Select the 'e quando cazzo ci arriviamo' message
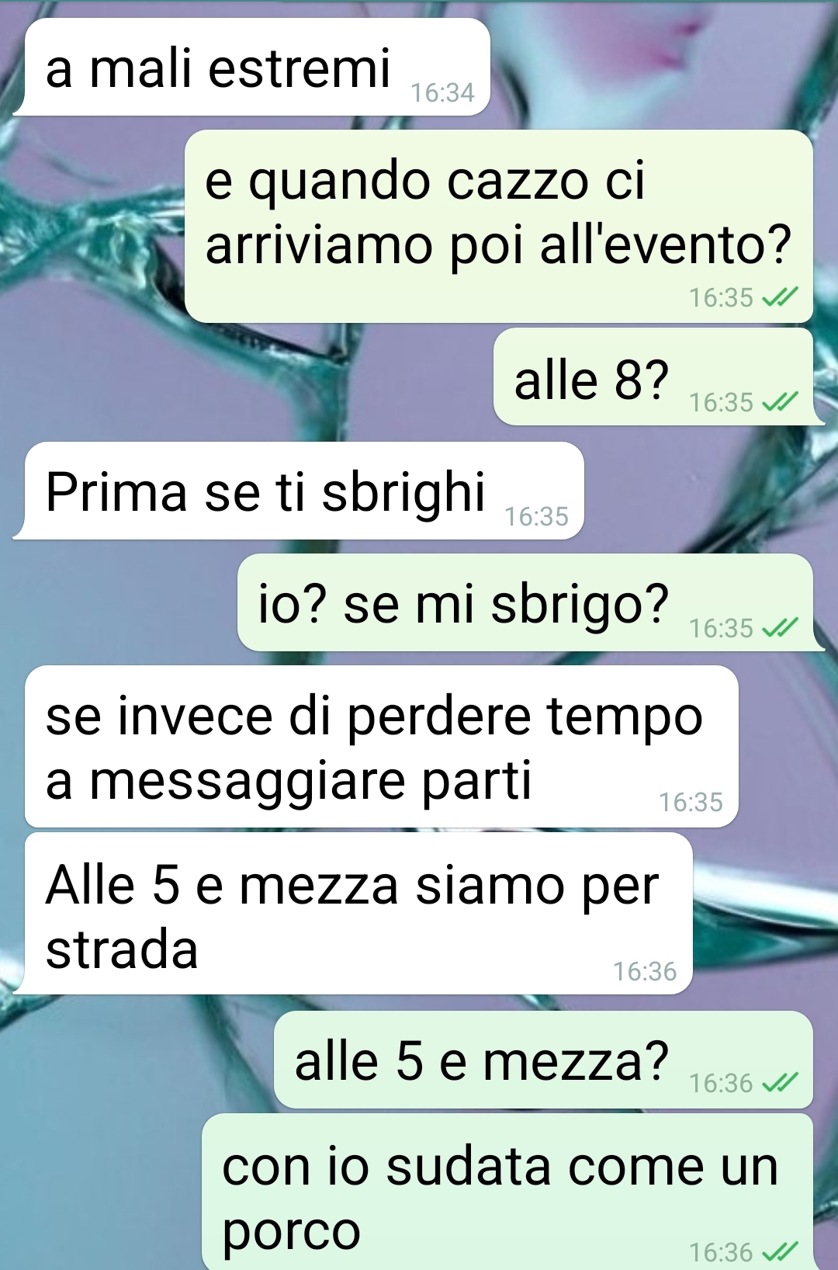This screenshot has height=1270, width=838. coord(498,226)
